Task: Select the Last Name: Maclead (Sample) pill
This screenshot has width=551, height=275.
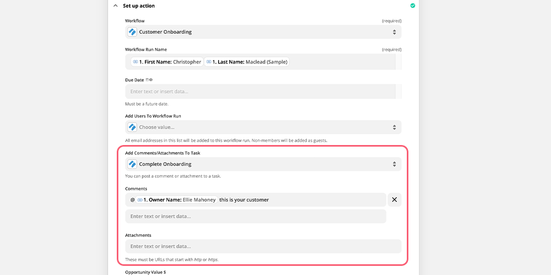Action: 246,62
